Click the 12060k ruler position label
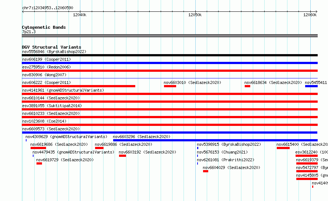 pyautogui.click(x=310, y=15)
